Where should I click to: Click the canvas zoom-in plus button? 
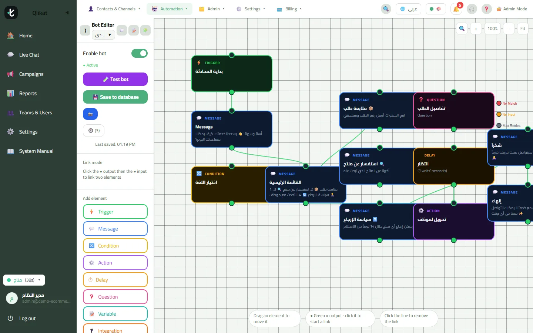476,28
